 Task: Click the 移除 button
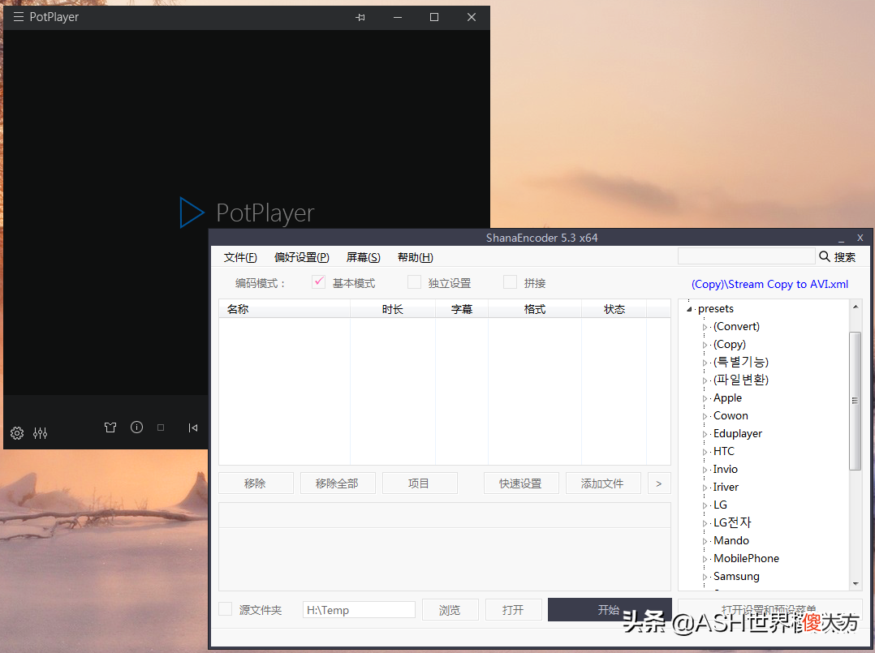pos(256,483)
